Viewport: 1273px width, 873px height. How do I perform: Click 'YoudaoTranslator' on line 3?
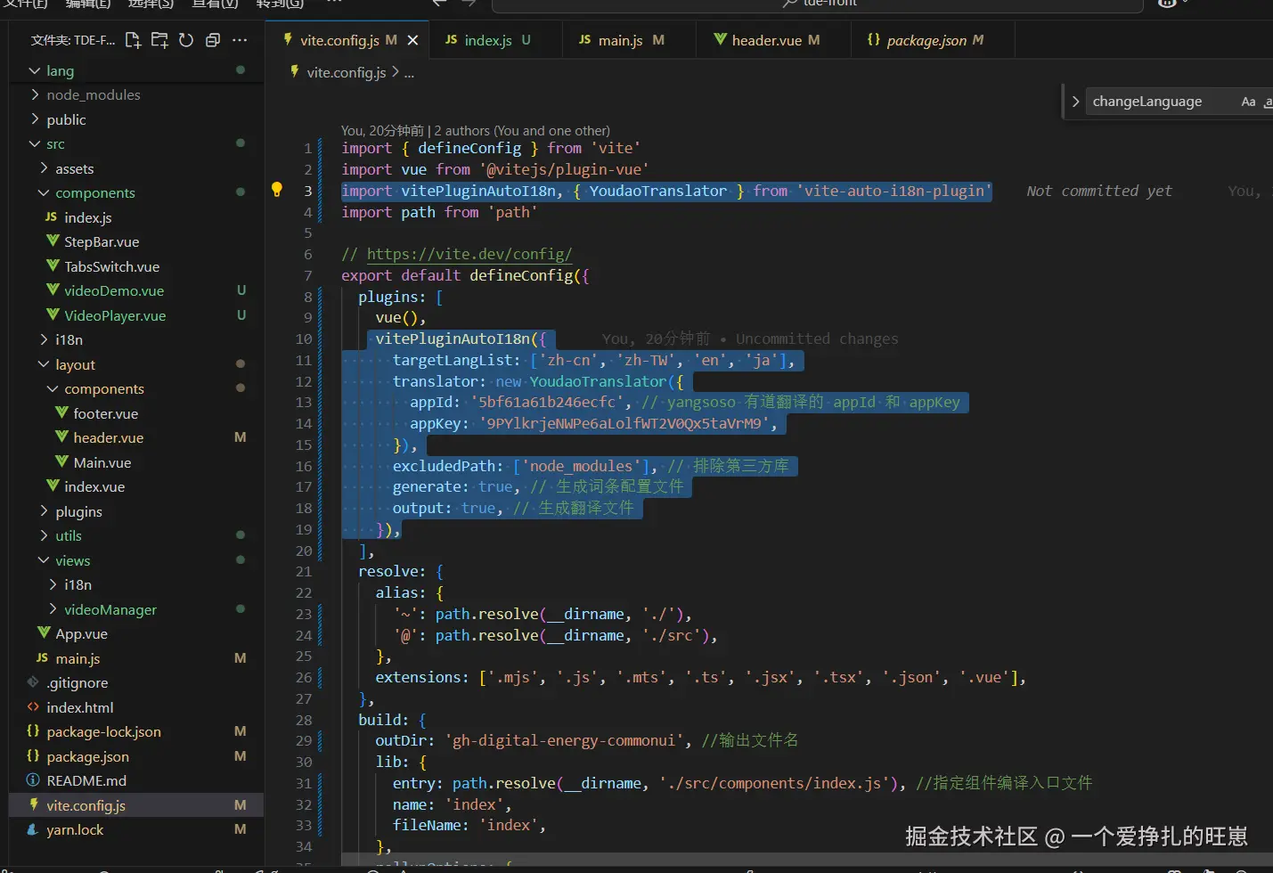pyautogui.click(x=658, y=191)
